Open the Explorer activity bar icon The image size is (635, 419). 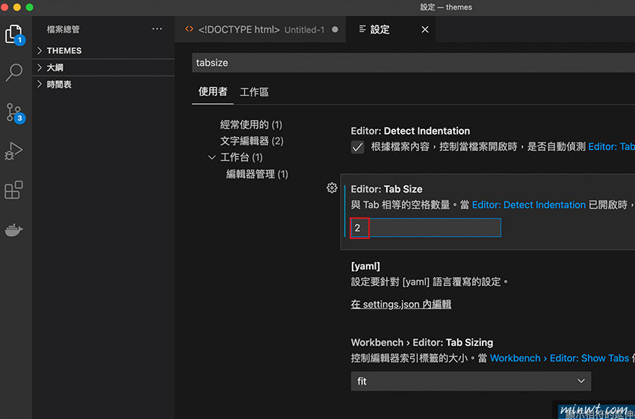(14, 34)
